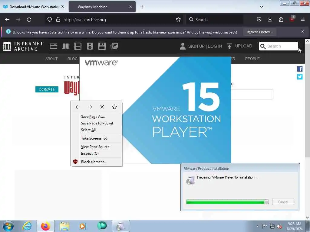Show hidden system tray icons arrow
This screenshot has width=310, height=232.
[257, 226]
